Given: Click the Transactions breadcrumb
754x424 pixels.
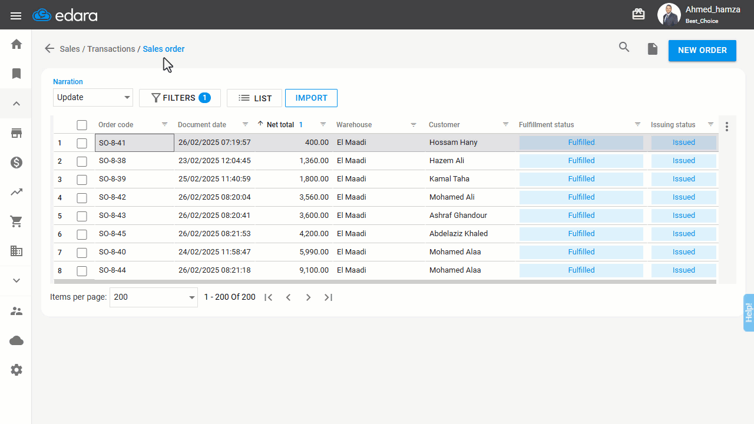Looking at the screenshot, I should click(x=111, y=49).
